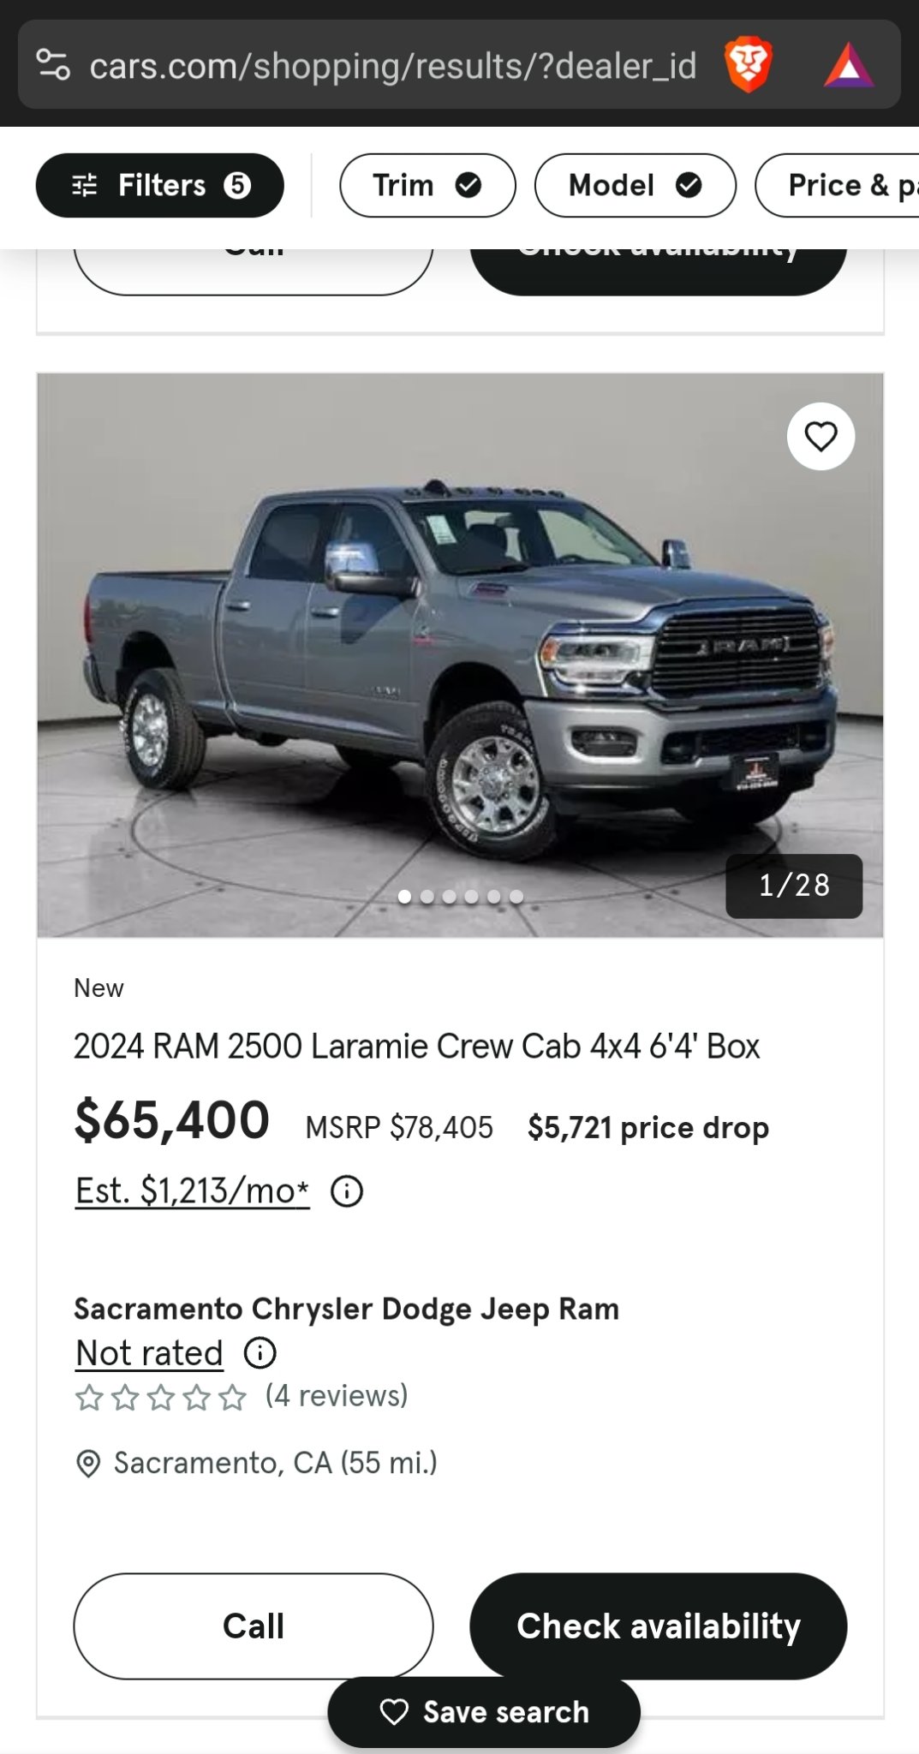
Task: Open Brave Shields lion icon
Action: pos(748,65)
